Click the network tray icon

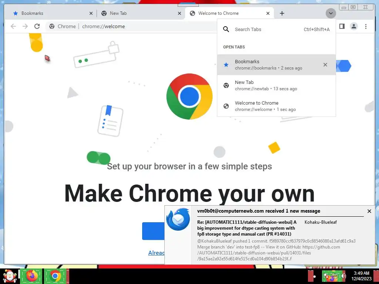tap(334, 276)
